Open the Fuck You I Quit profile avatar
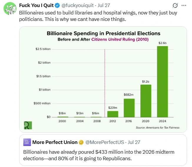The height and width of the screenshot is (167, 192). tap(10, 9)
